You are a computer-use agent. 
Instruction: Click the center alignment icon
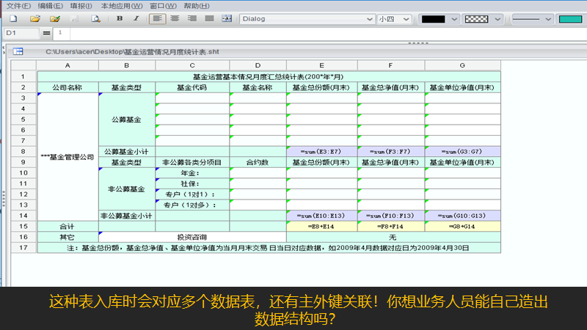tap(175, 18)
